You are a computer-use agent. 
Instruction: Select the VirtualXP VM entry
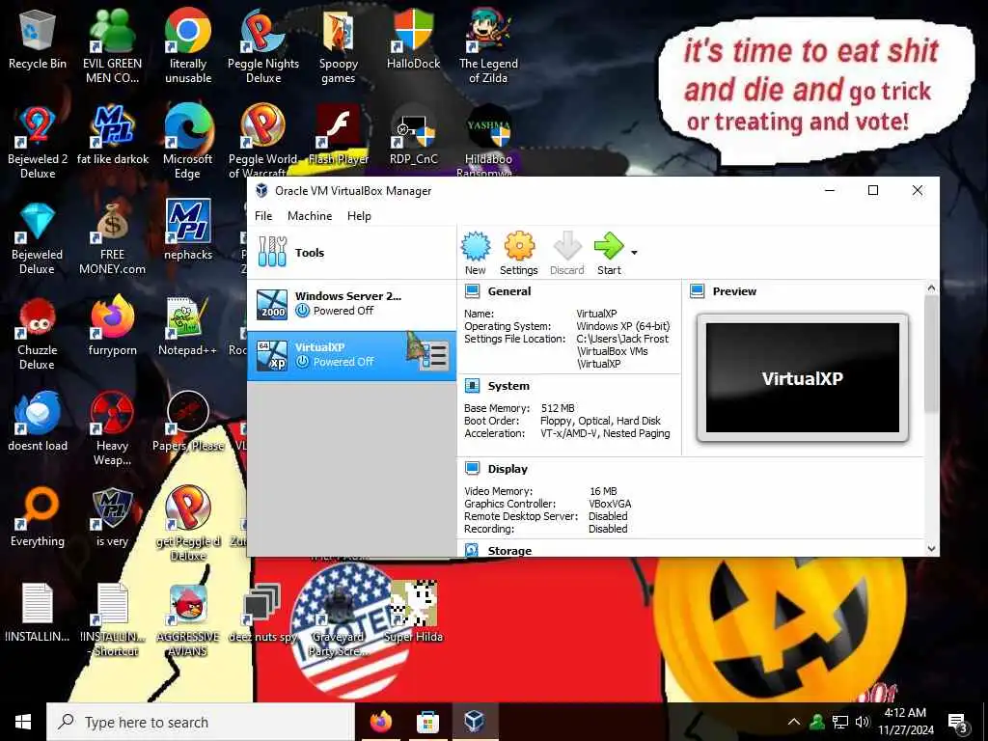351,355
